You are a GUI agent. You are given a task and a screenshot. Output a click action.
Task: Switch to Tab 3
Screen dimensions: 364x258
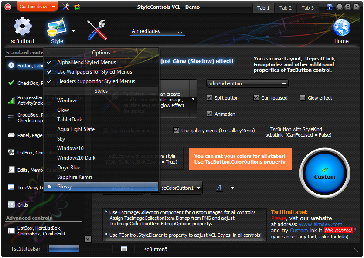pyautogui.click(x=308, y=8)
